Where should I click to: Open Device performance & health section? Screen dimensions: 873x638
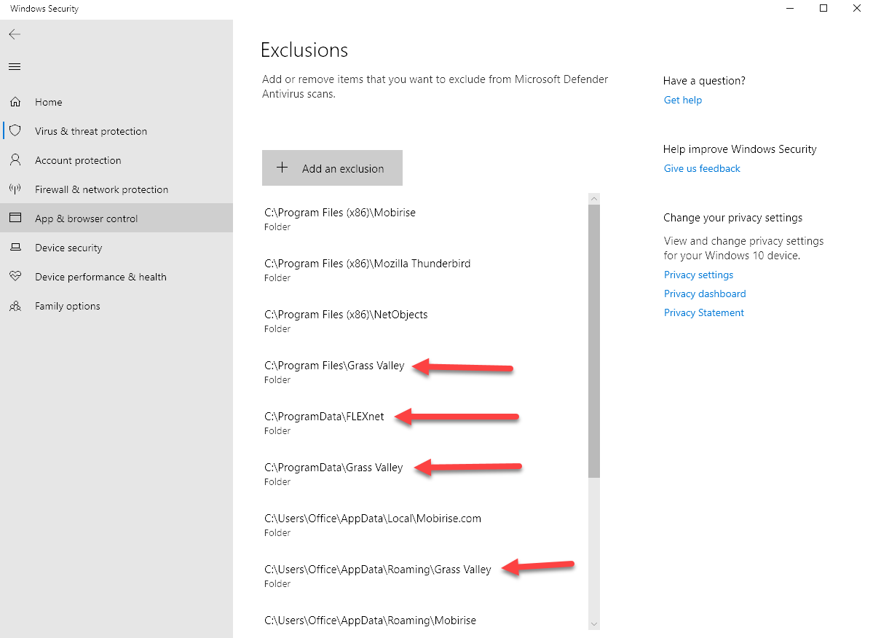(116, 277)
